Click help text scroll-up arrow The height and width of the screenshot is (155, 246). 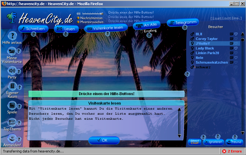pos(179,109)
